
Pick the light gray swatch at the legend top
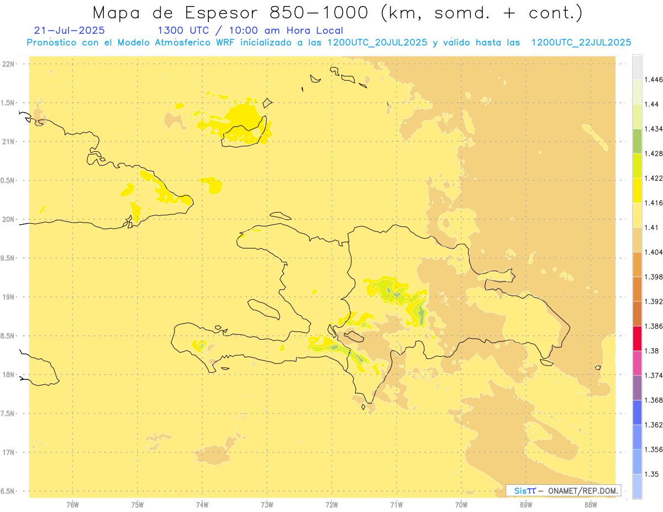click(x=637, y=67)
